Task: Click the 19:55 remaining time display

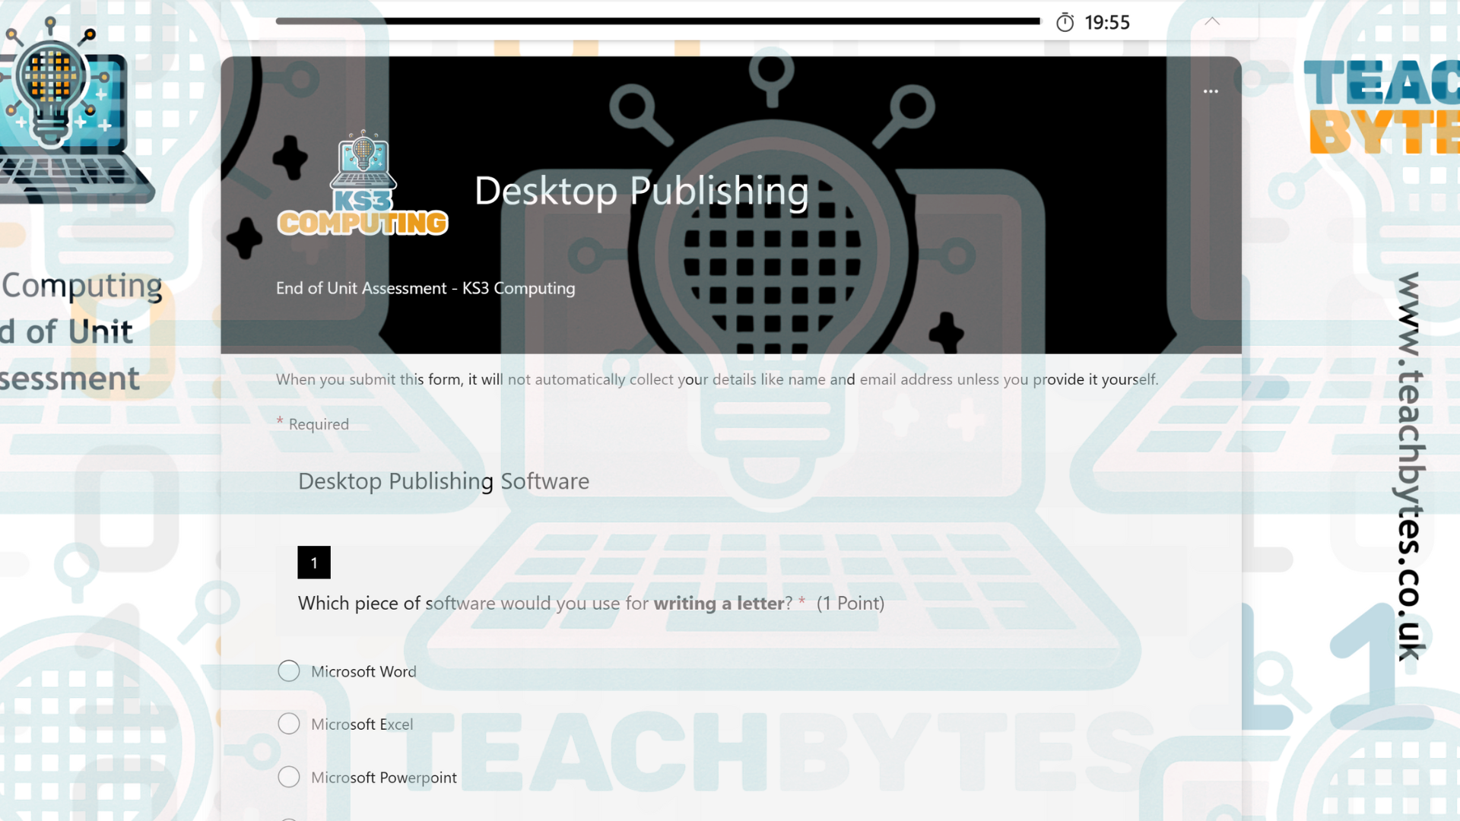Action: (x=1107, y=23)
